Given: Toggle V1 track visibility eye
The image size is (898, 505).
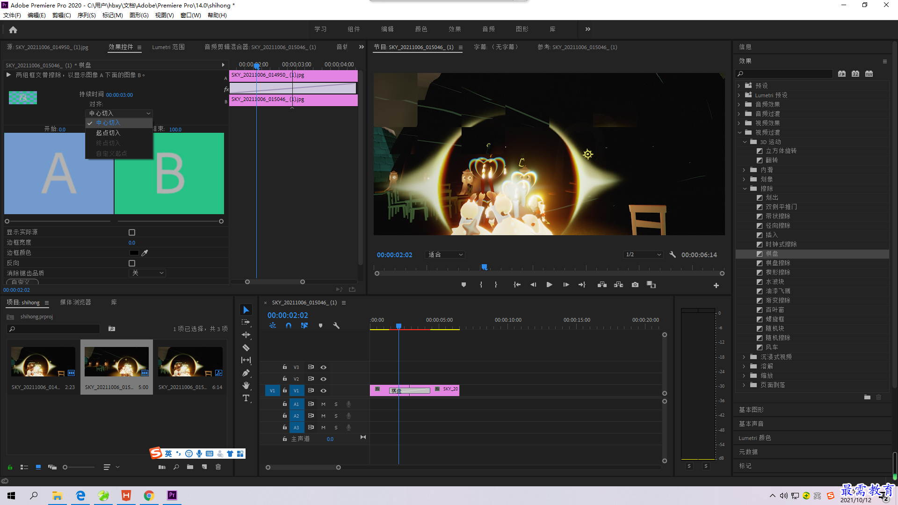Looking at the screenshot, I should click(323, 391).
